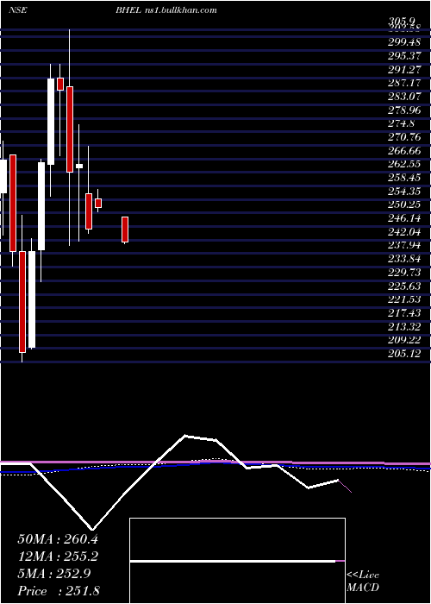This screenshot has width=431, height=604.
Task: Select the 250.25 price axis label
Action: pos(404,204)
